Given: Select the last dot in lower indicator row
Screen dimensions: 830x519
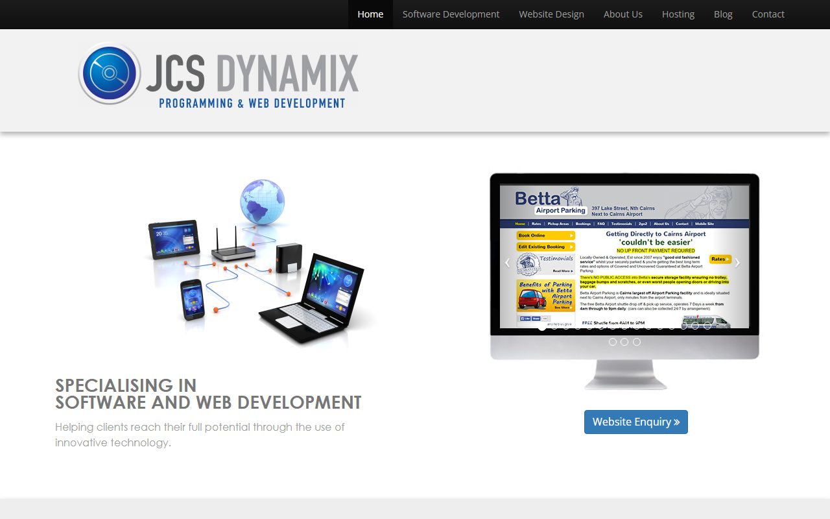Looking at the screenshot, I should click(637, 342).
